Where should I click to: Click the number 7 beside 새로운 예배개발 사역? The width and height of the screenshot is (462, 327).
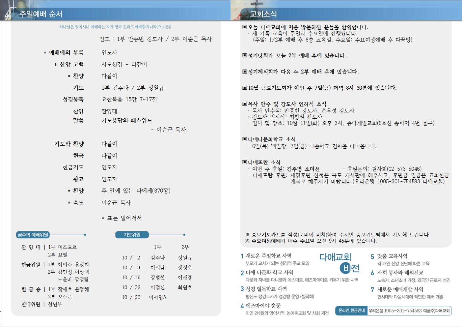coord(372,290)
